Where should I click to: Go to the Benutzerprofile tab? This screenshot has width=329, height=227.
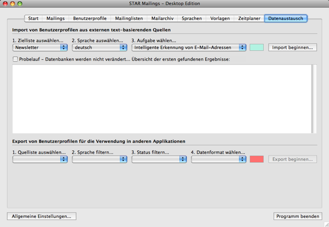[x=90, y=18]
